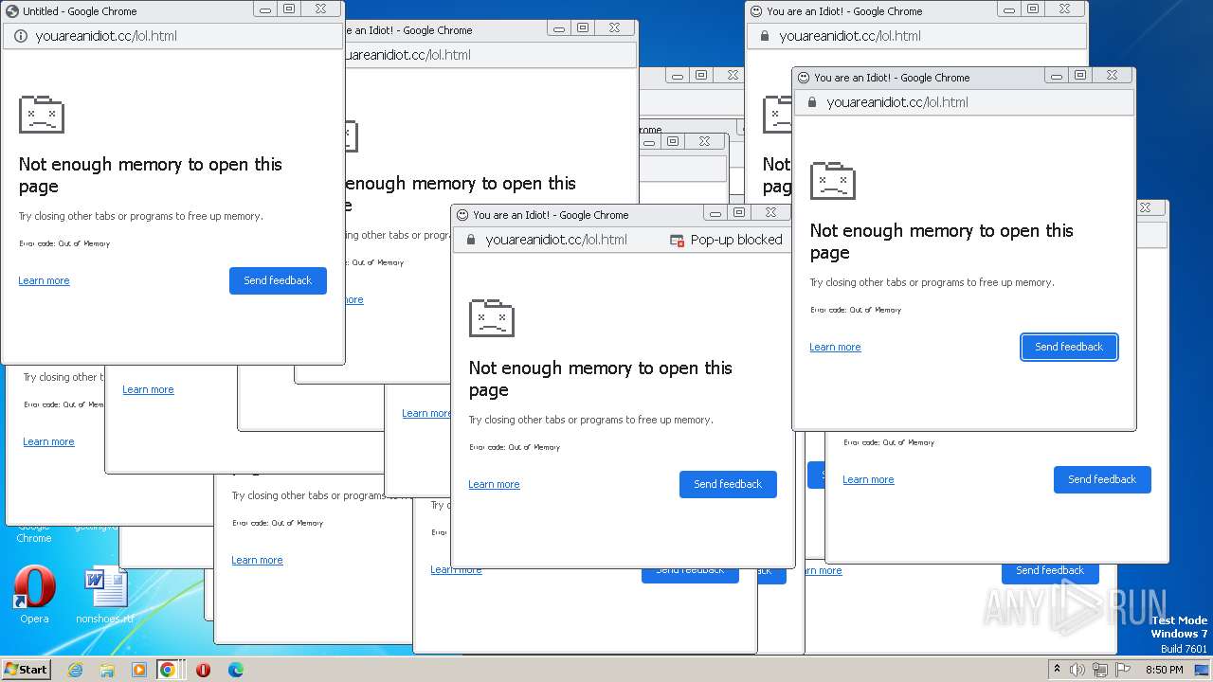
Task: Open Action Center flag icon
Action: [1123, 670]
